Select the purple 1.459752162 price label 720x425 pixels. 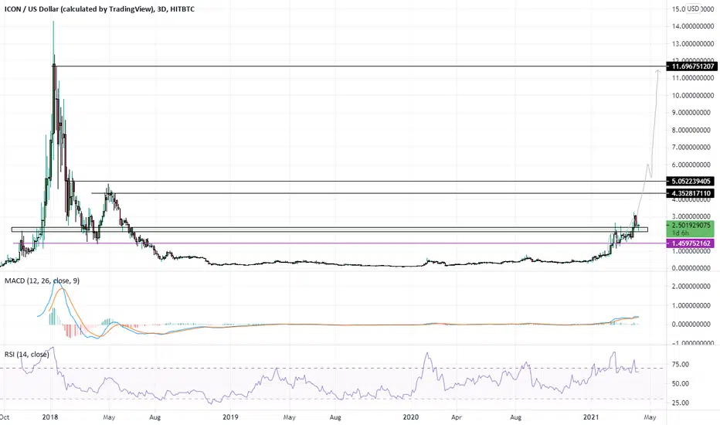pos(690,243)
